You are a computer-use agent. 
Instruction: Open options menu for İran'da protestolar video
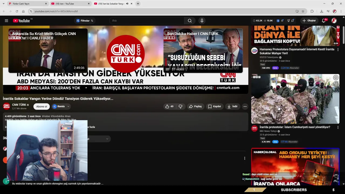click(x=338, y=127)
